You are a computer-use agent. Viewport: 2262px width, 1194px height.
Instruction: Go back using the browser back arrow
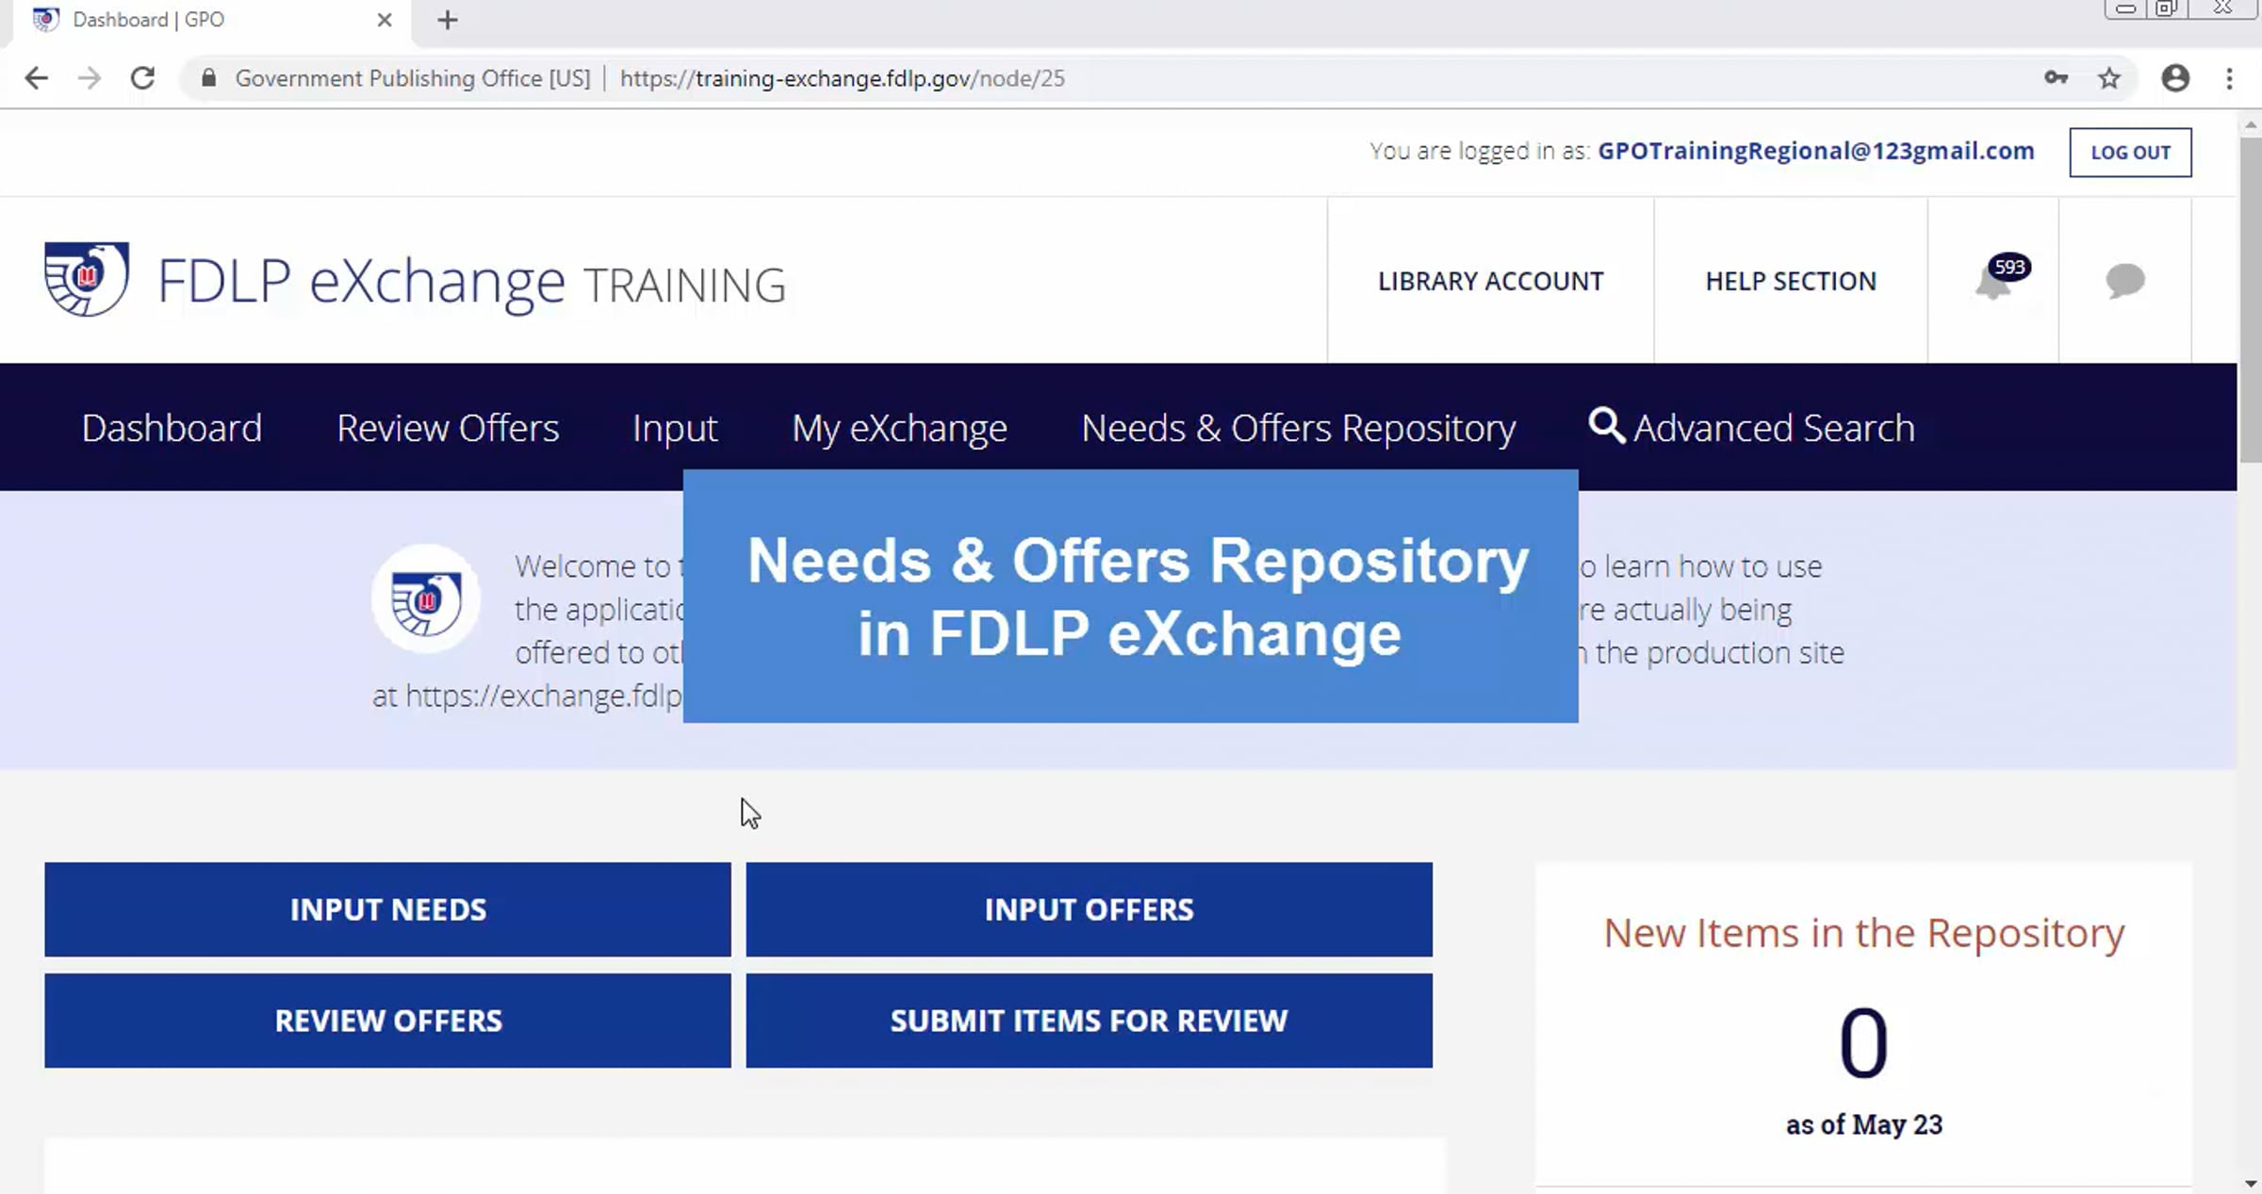pyautogui.click(x=36, y=78)
